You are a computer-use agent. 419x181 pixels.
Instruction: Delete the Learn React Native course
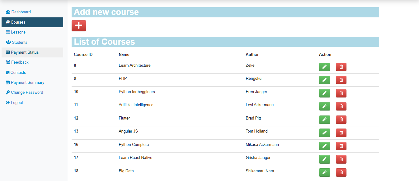[x=341, y=159]
